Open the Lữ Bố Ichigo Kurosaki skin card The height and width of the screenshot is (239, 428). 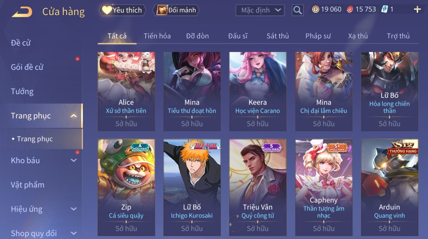[x=192, y=187]
